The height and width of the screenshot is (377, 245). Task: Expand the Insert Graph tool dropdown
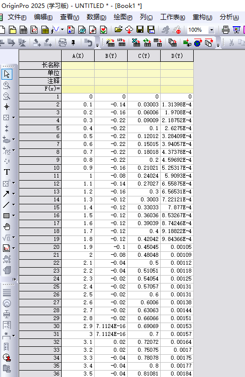tap(13, 248)
